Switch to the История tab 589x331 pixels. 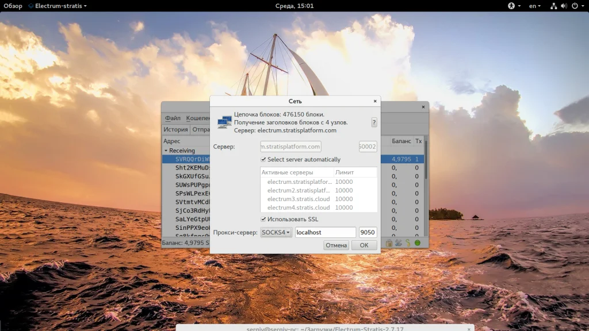click(x=175, y=130)
